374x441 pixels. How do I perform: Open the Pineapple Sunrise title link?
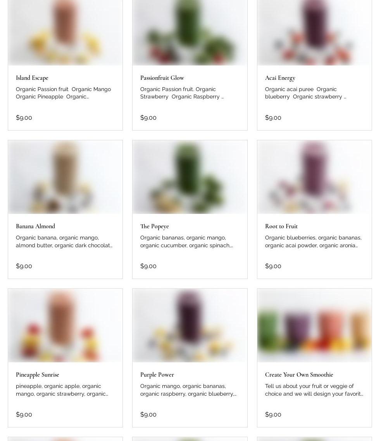coord(37,375)
